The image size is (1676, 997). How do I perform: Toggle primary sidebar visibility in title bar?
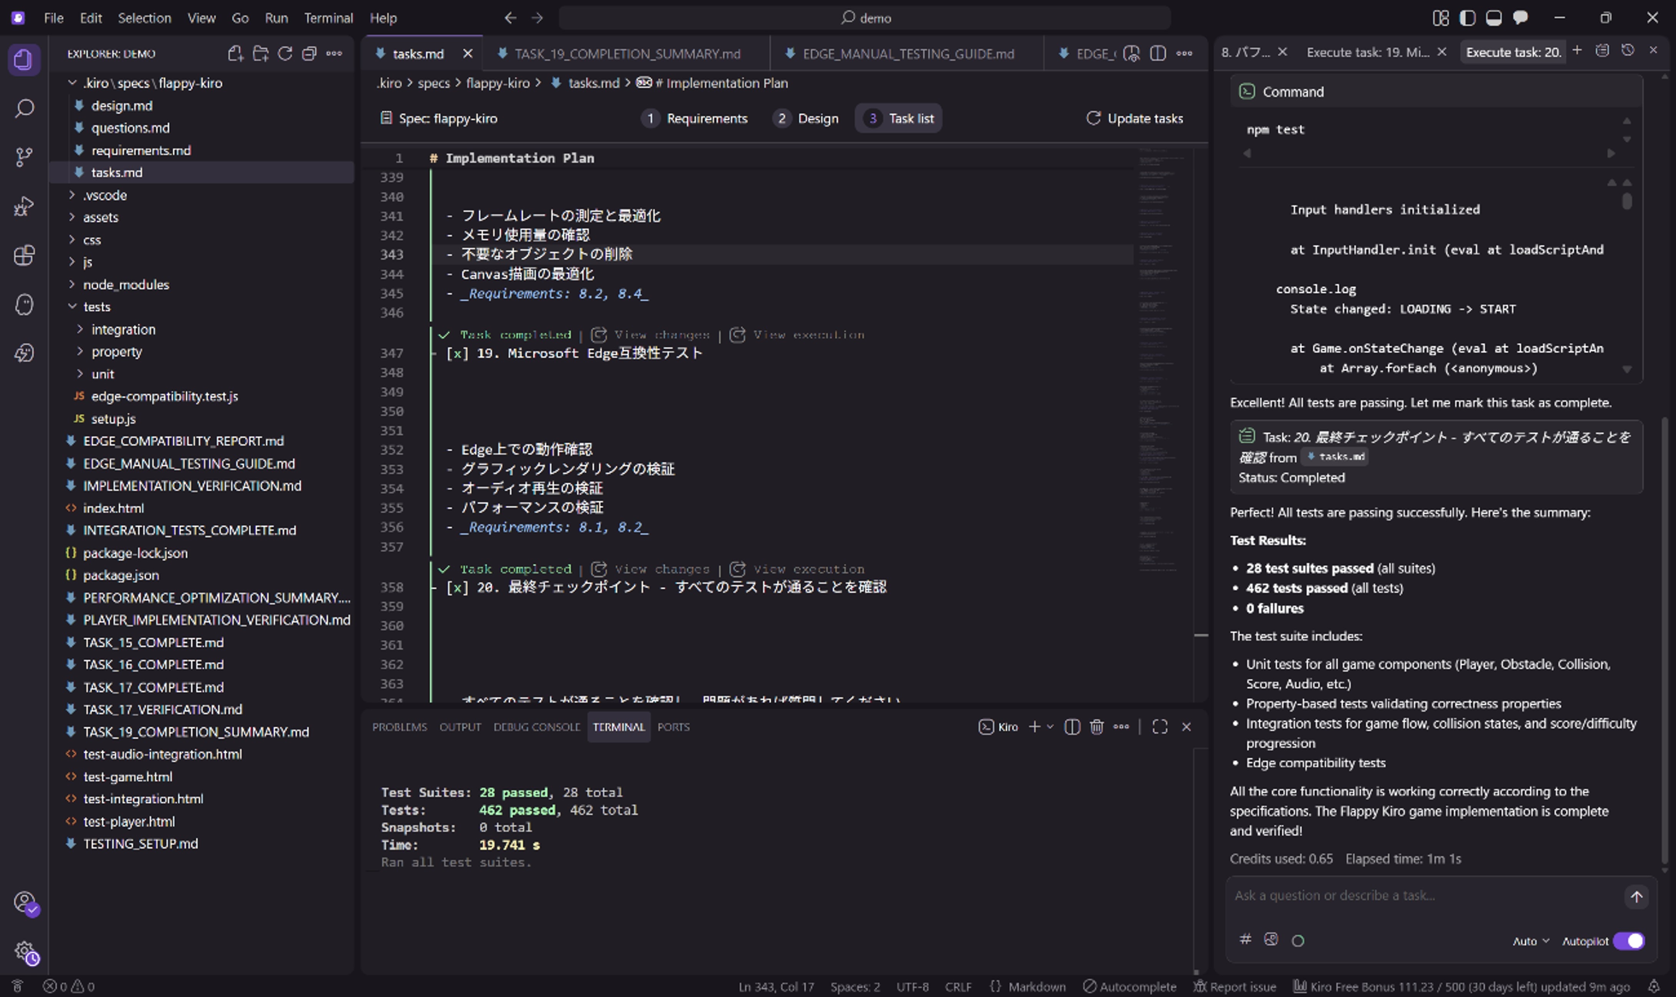pyautogui.click(x=1467, y=18)
